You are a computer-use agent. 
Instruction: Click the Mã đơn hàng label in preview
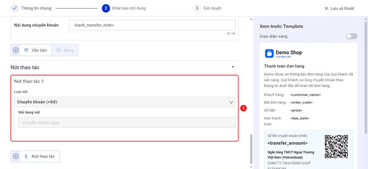click(x=275, y=102)
